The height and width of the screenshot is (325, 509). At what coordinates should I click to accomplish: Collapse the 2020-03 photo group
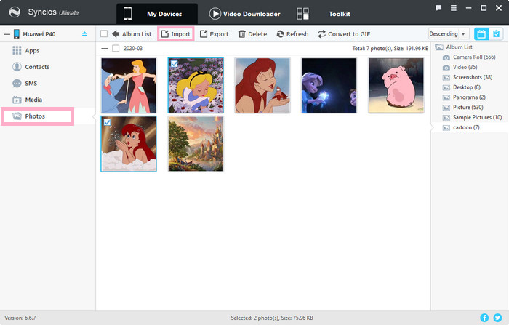point(105,49)
